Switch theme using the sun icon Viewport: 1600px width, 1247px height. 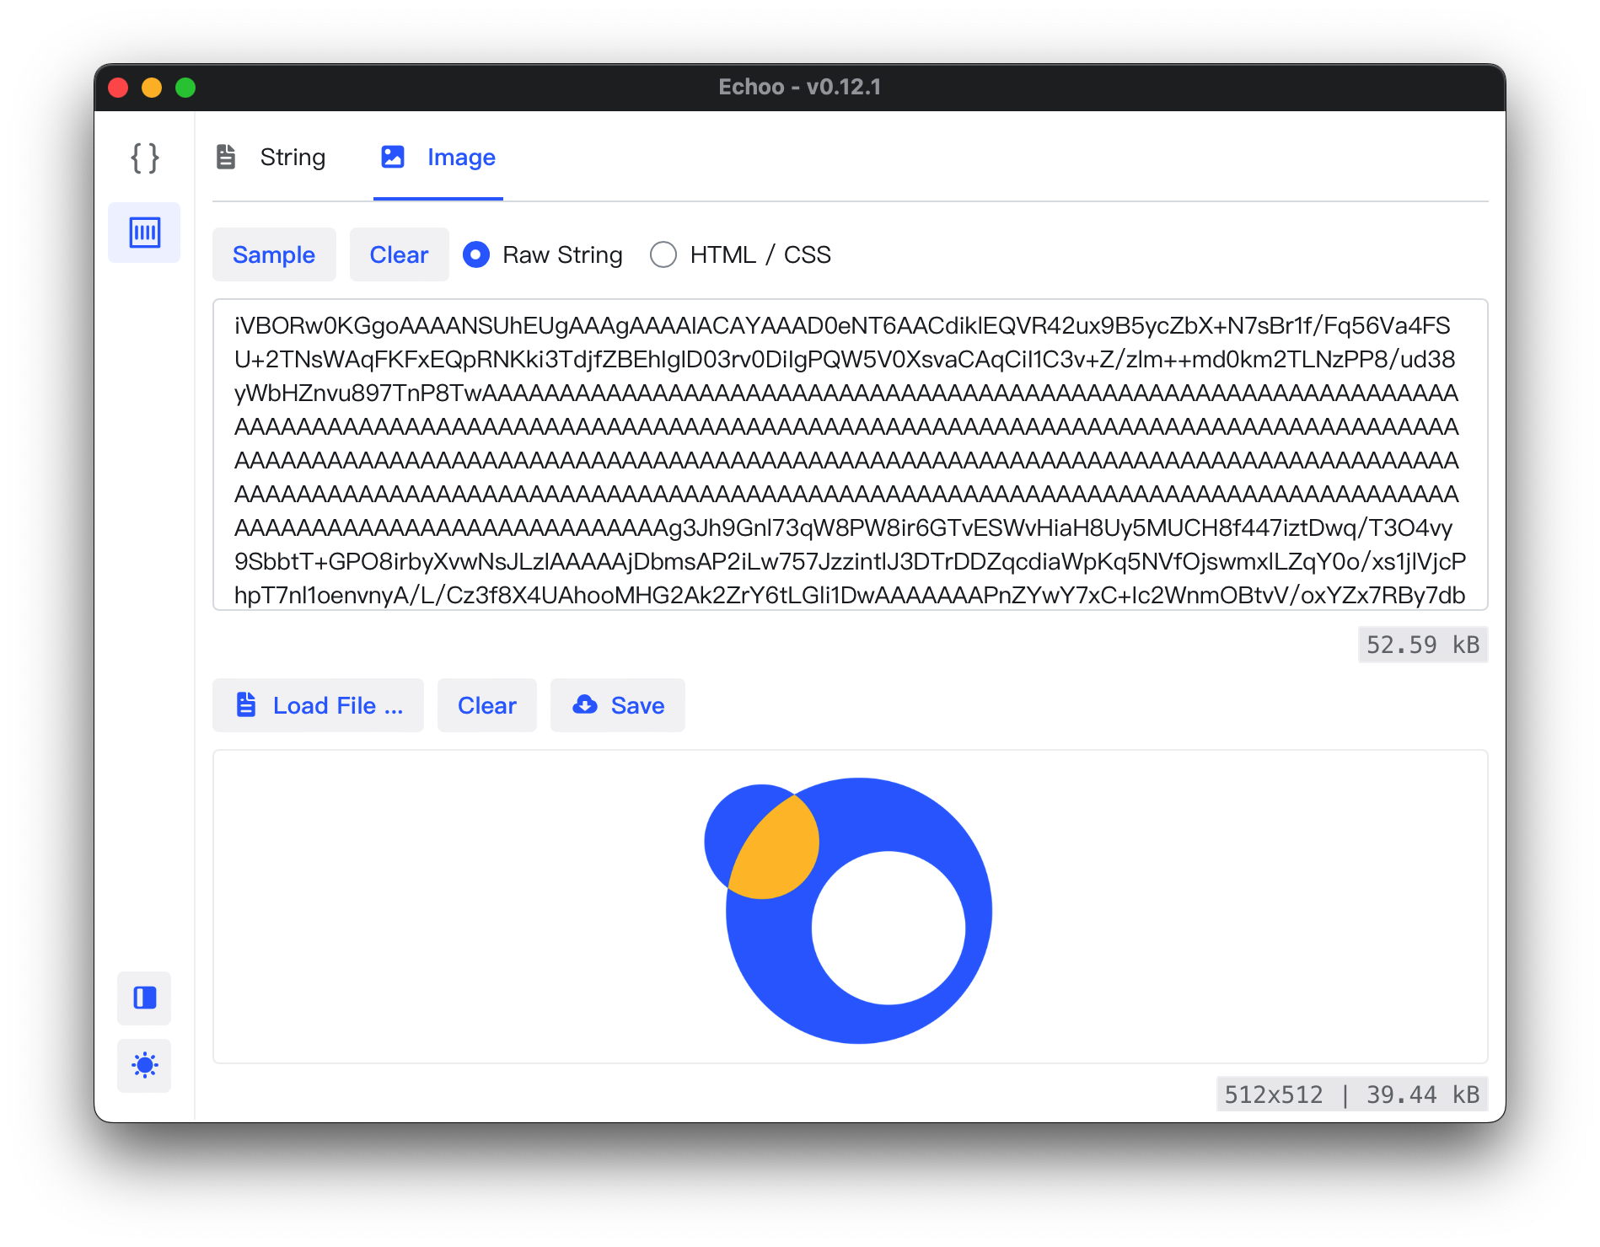[x=144, y=1066]
